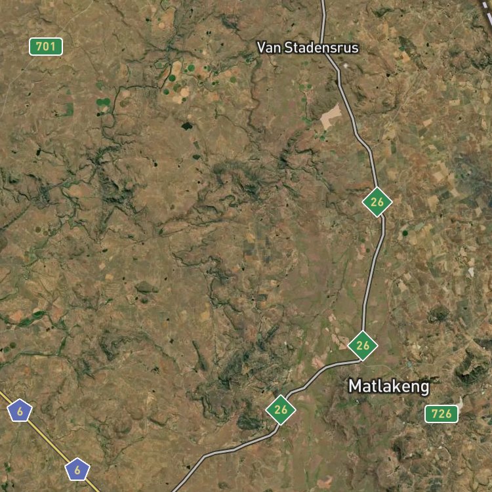Click the route 26 shield nearest Van Stadensrus
Screen dimensions: 492x492
pos(377,202)
